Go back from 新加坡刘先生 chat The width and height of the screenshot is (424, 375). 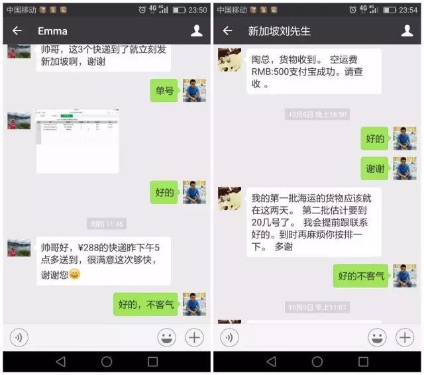point(227,31)
